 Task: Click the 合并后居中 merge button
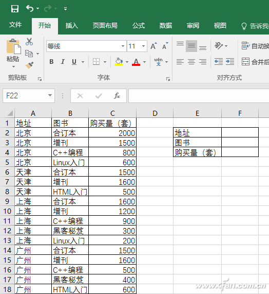pos(255,61)
